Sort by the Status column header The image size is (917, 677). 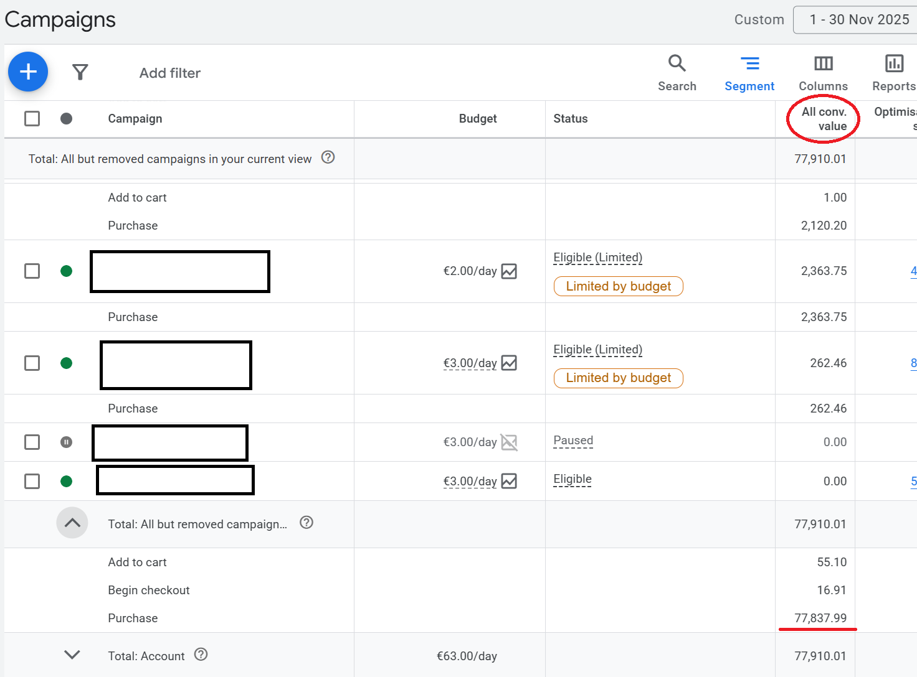pos(571,119)
